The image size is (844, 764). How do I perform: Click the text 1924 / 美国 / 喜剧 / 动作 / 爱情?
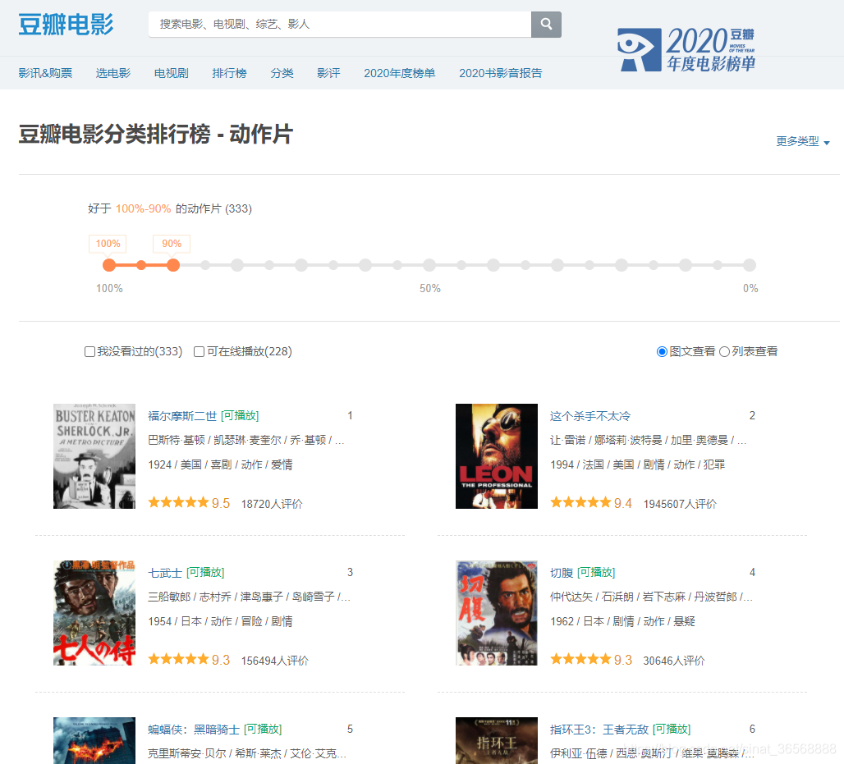(x=220, y=464)
